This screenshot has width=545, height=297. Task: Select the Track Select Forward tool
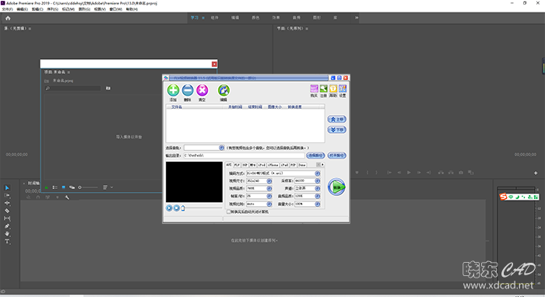[x=7, y=195]
